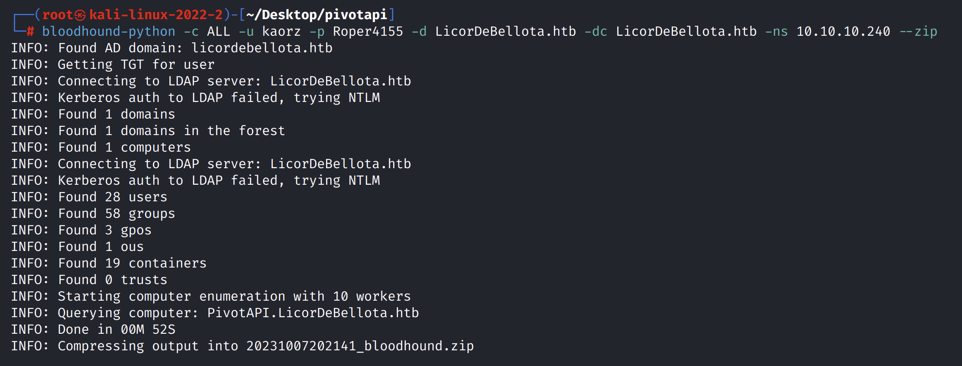Click the ~/Desktop/pivotapi path in the prompt
Viewport: 962px width, 366px height.
click(316, 15)
